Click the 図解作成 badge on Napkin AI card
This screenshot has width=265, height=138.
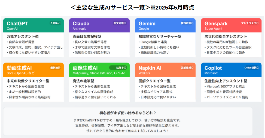tap(187, 68)
